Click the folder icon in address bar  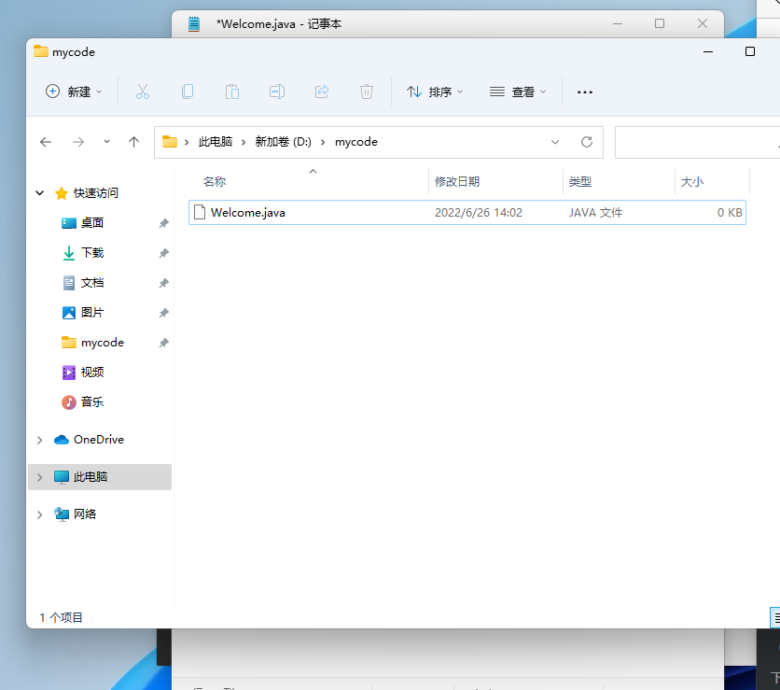[x=170, y=142]
